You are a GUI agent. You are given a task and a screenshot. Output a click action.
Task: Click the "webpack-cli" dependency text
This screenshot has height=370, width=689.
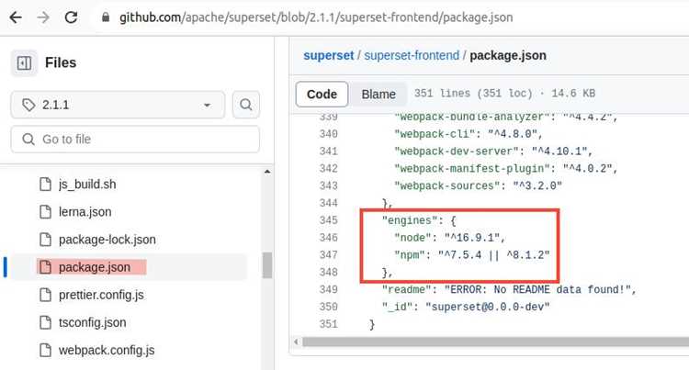point(435,134)
